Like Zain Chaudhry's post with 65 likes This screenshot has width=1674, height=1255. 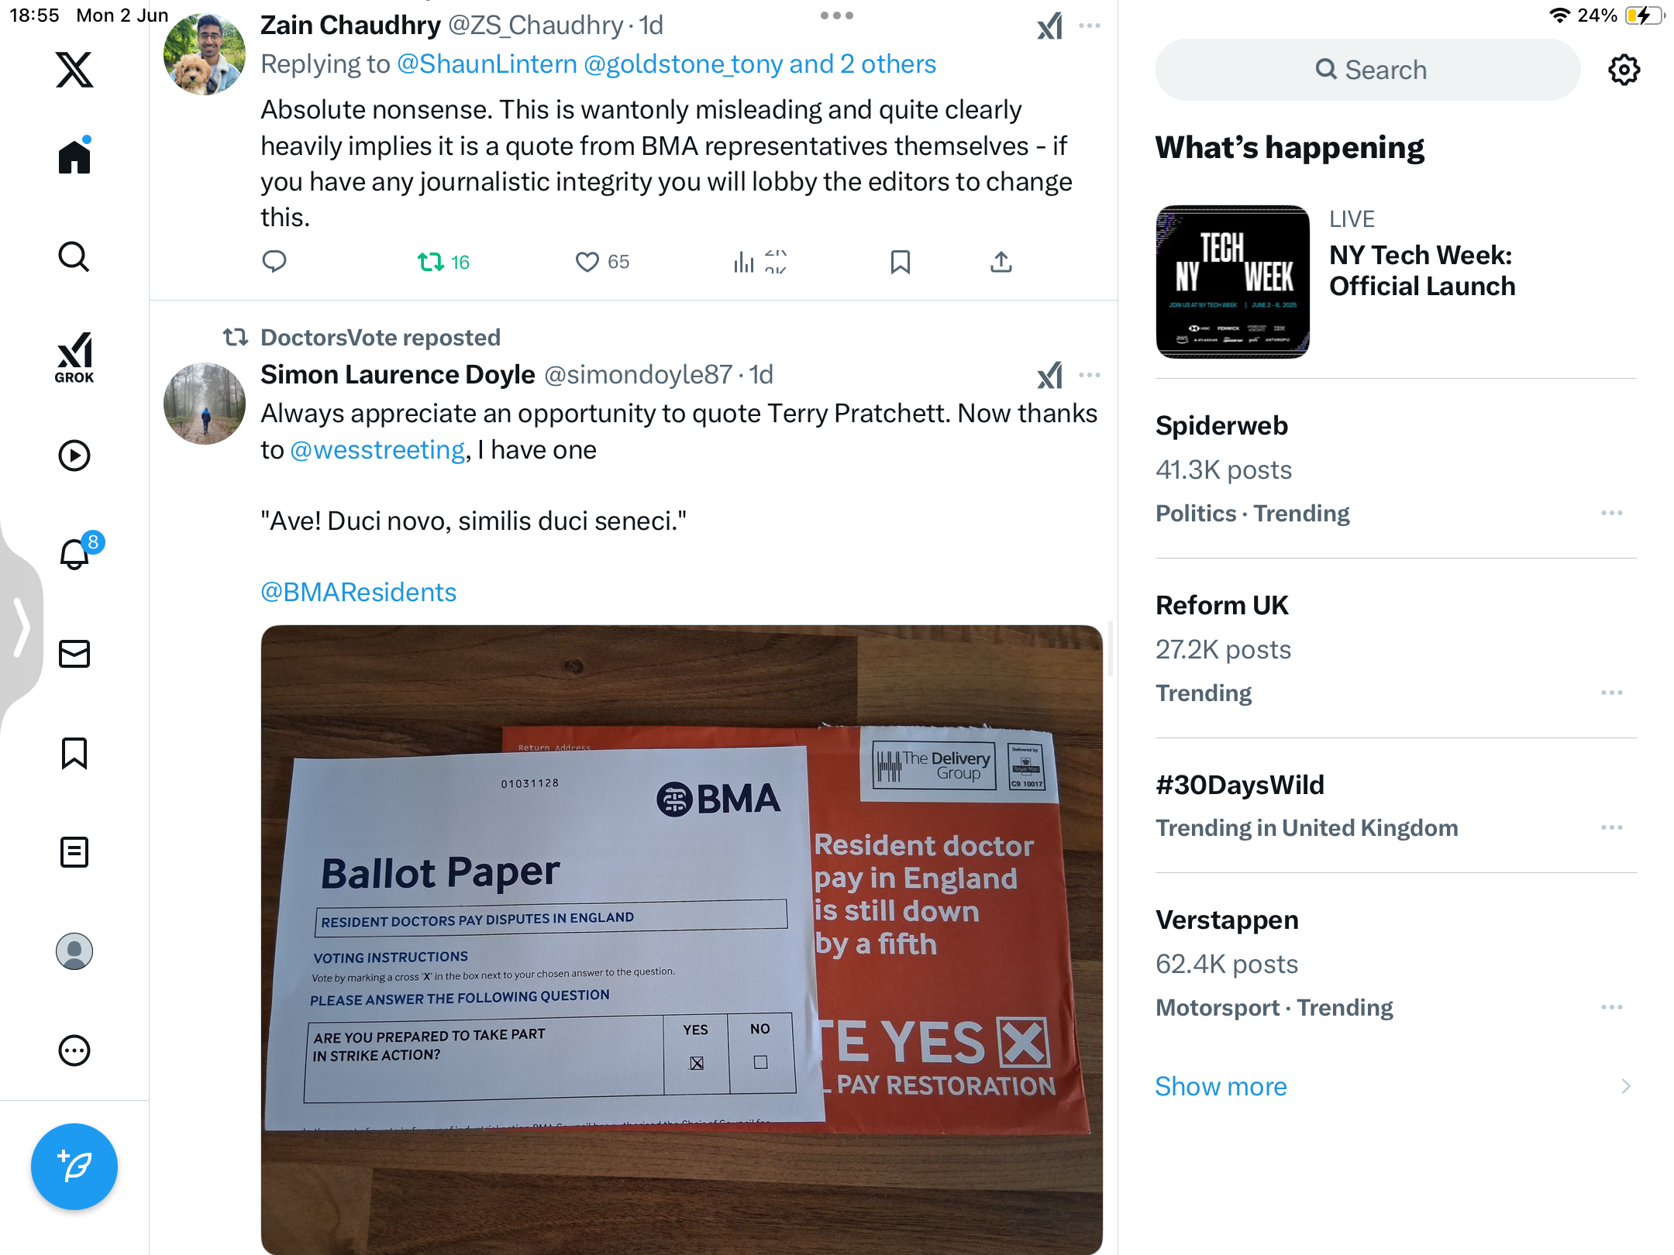pyautogui.click(x=602, y=262)
